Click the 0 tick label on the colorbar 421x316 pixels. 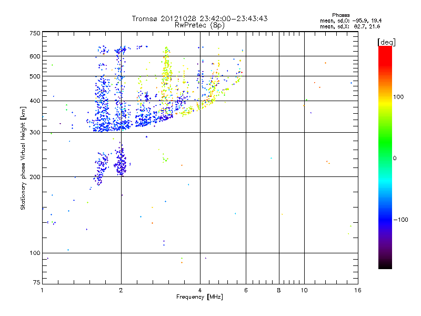(396, 158)
